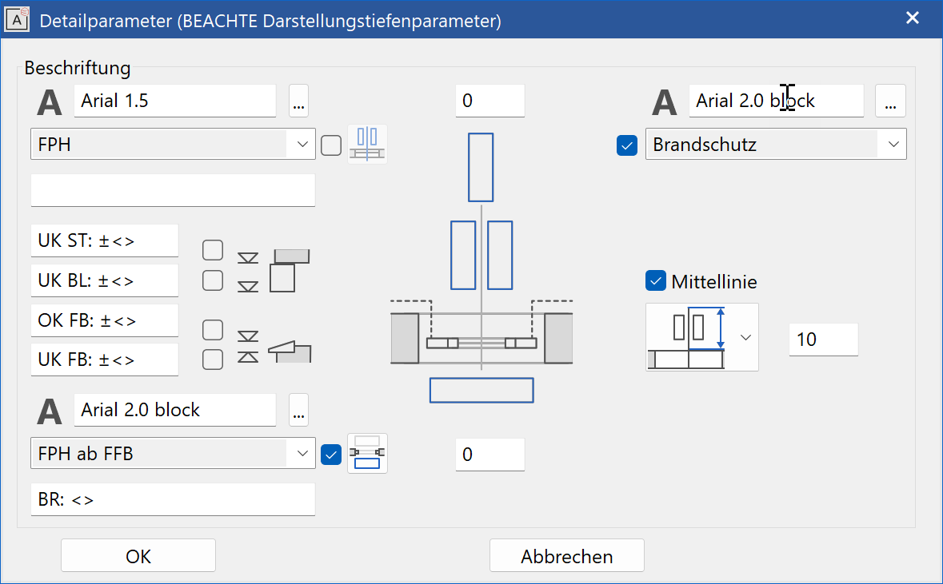Click the font A icon beside bottom Arial 2.0 block

click(50, 411)
